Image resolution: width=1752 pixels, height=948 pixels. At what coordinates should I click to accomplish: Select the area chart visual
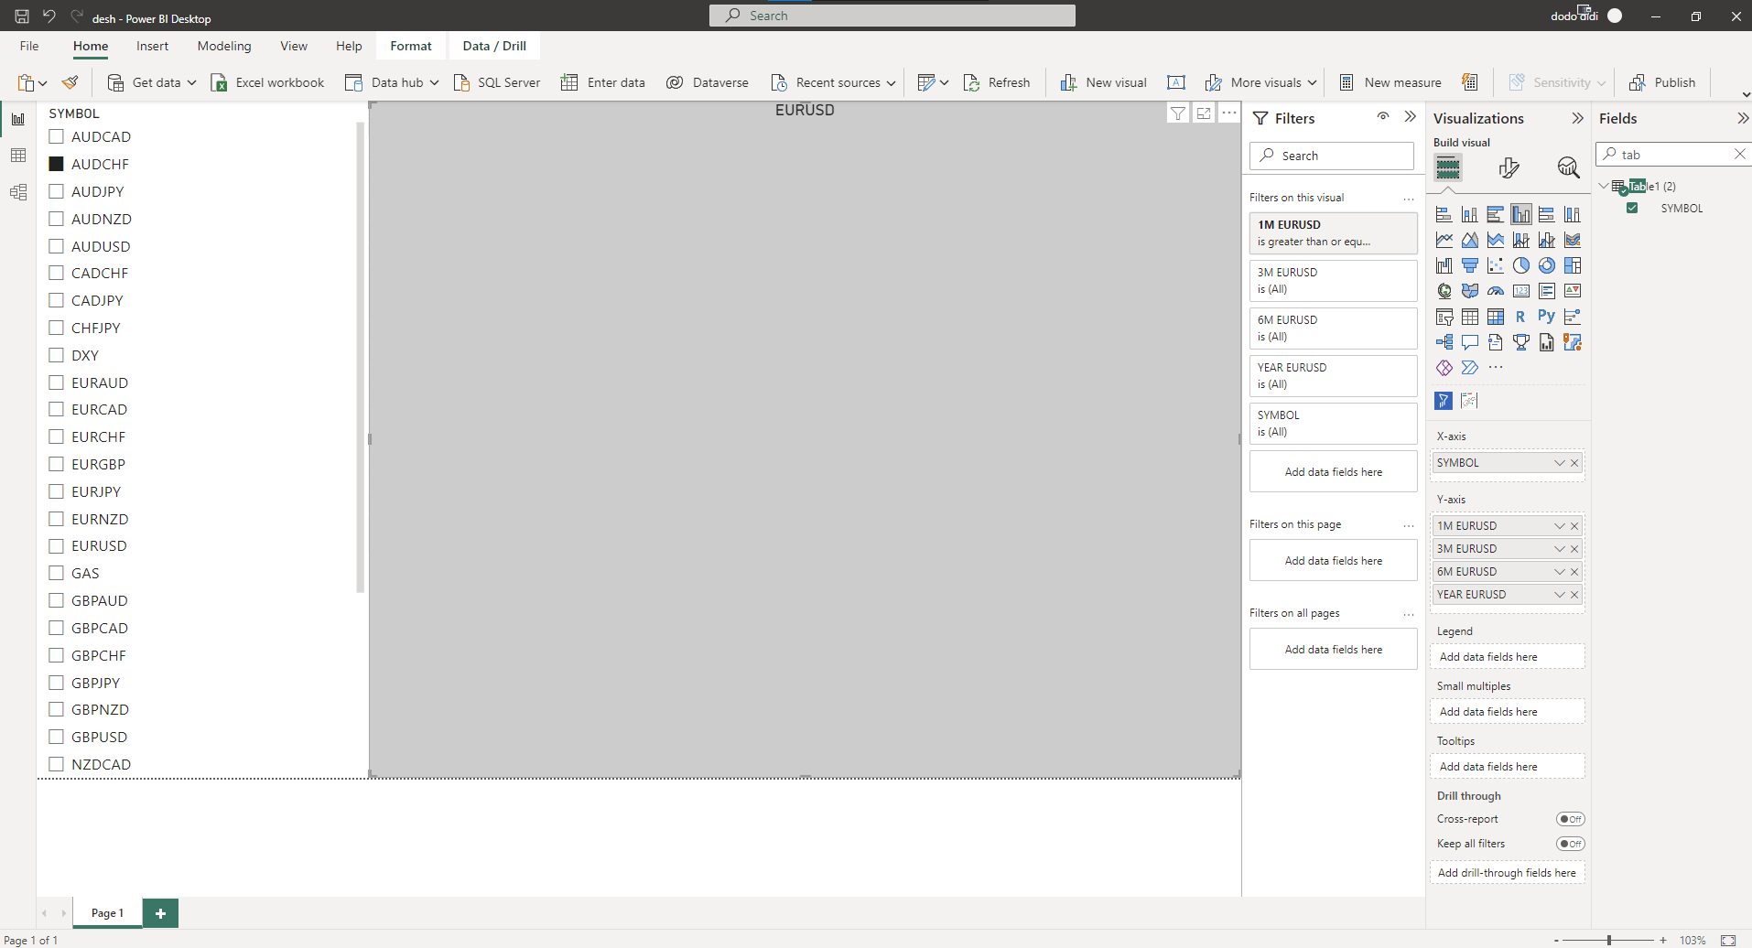pos(1470,240)
